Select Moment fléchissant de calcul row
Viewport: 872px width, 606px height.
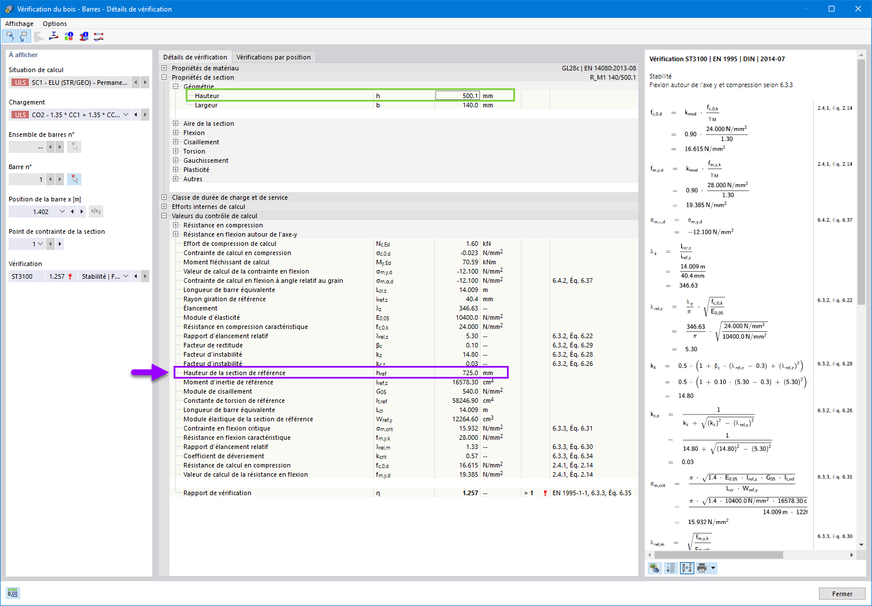pos(404,262)
